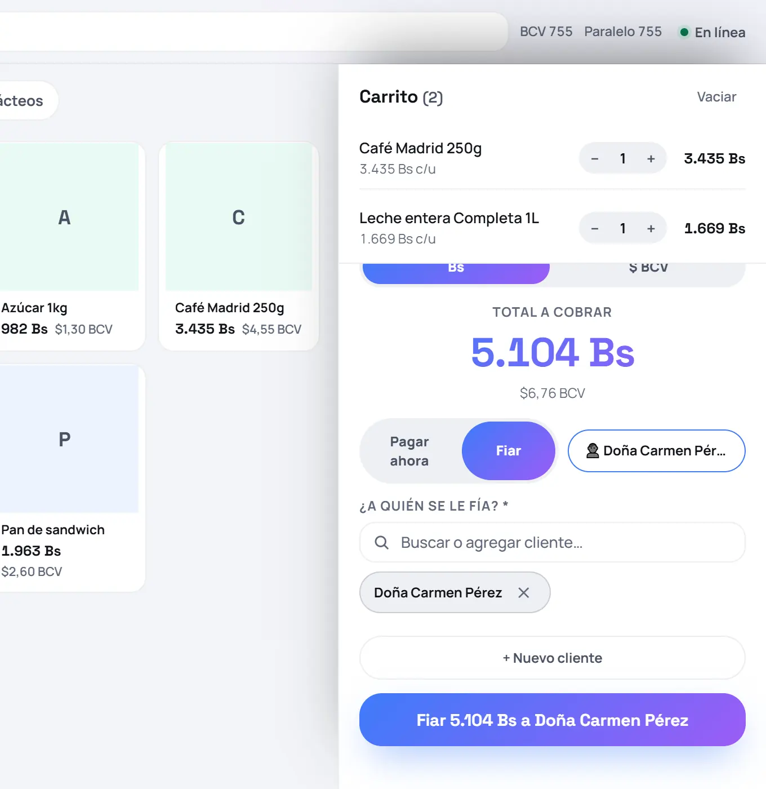Viewport: 766px width, 789px height.
Task: Click the Carrito (2) heading
Action: tap(401, 97)
